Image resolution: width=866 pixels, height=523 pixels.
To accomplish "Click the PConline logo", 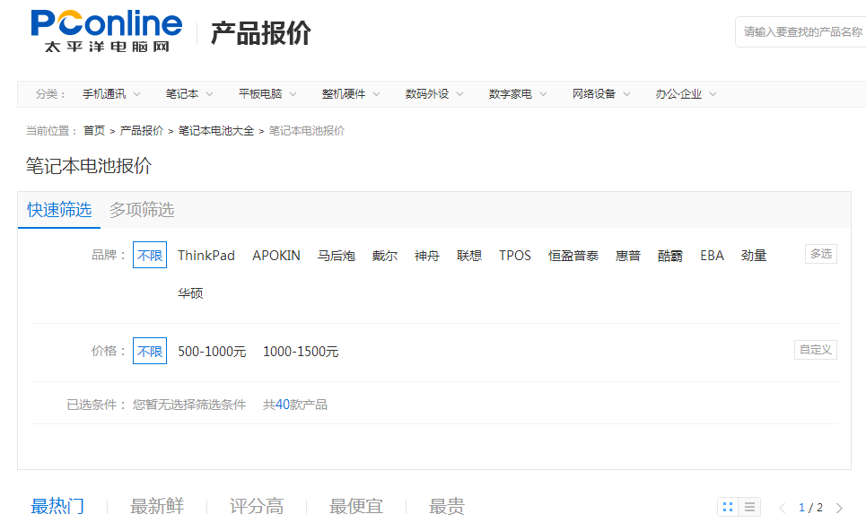I will 106,31.
